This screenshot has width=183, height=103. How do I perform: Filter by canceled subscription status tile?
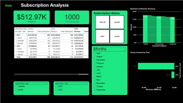tap(117, 22)
